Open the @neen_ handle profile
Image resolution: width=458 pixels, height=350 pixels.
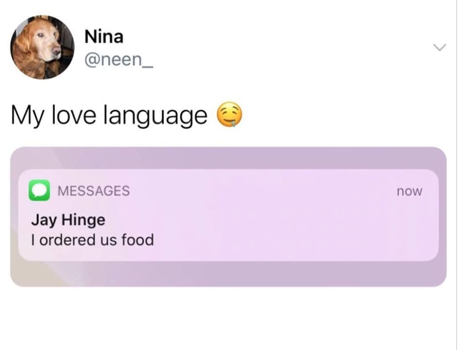pos(119,60)
